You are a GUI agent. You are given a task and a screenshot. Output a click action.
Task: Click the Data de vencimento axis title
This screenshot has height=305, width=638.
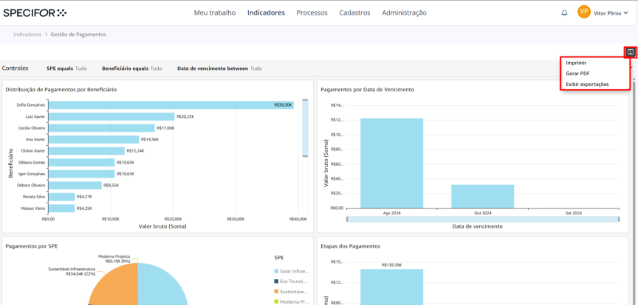477,226
